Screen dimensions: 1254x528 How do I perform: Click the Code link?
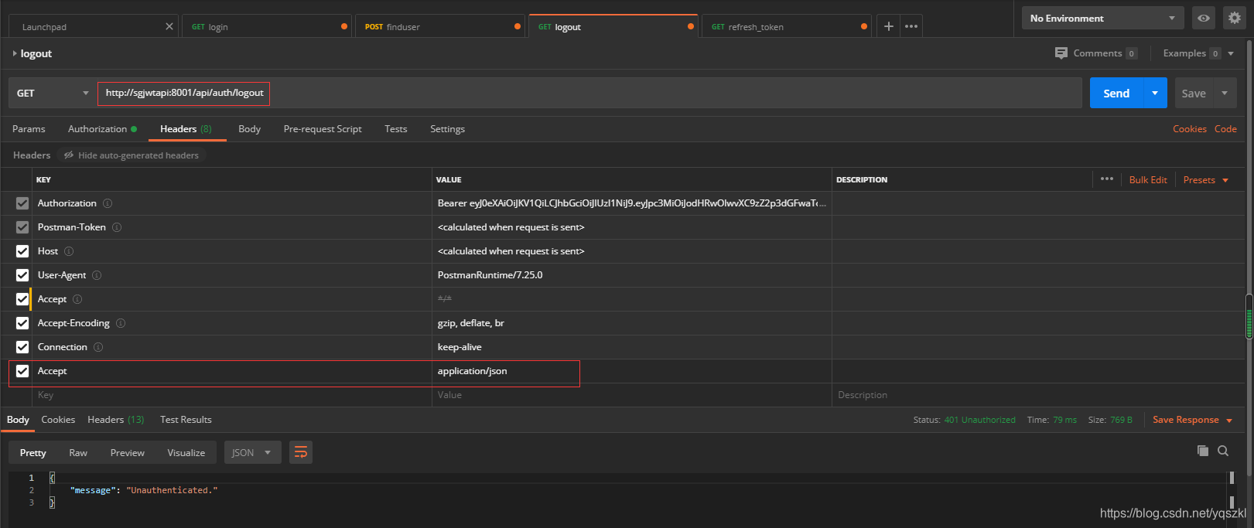(x=1225, y=129)
